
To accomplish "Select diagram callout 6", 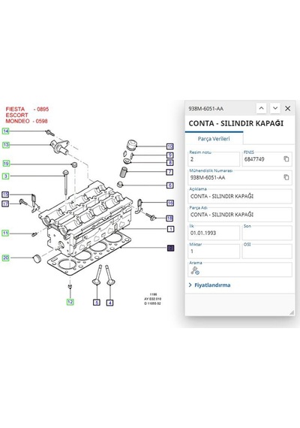I will pos(170,185).
